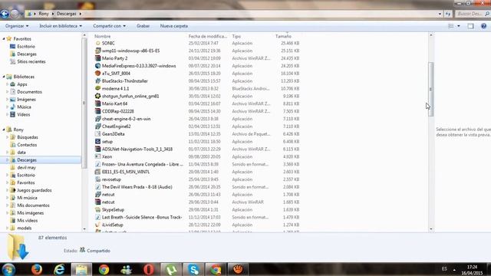Click the Grabar toolbar button
Viewport: 491px width, 276px height.
(x=143, y=26)
